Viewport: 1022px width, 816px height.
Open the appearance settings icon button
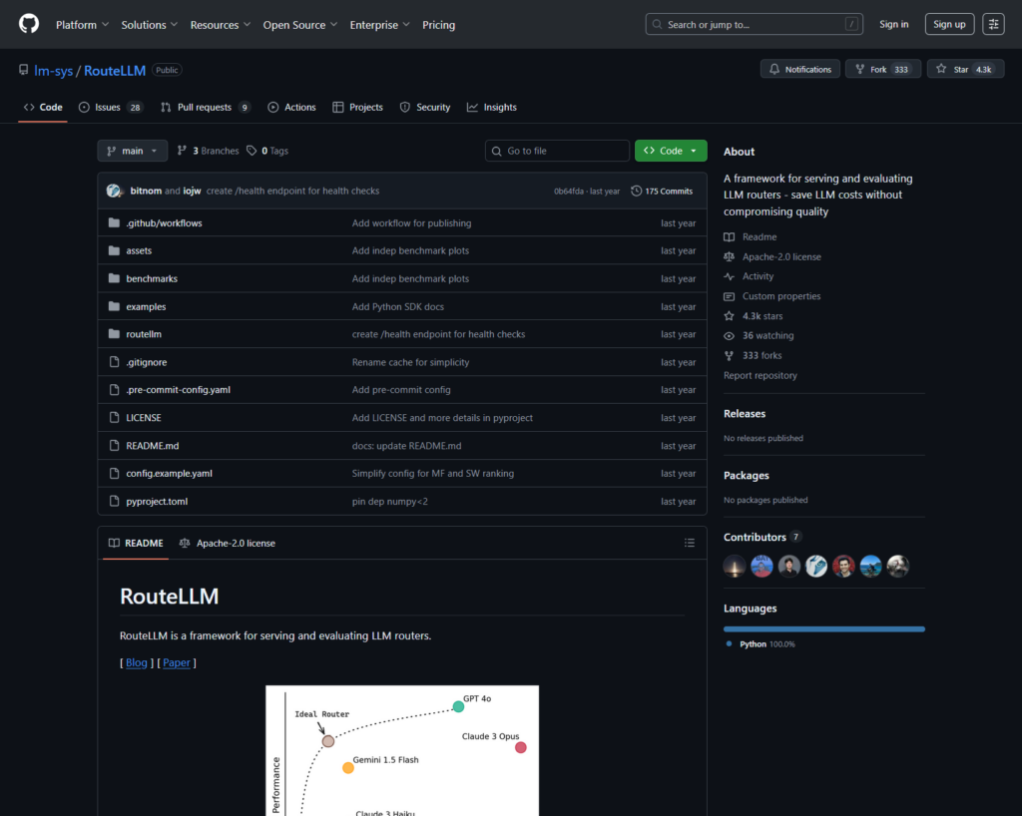point(993,24)
